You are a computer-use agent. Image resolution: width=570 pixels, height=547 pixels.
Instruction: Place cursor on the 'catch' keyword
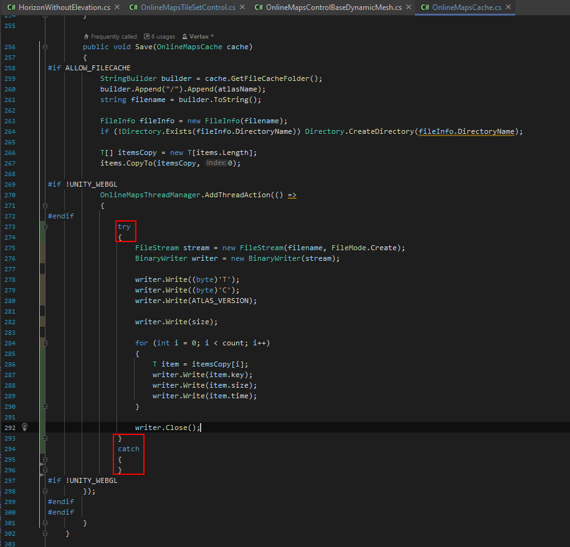[x=128, y=449]
